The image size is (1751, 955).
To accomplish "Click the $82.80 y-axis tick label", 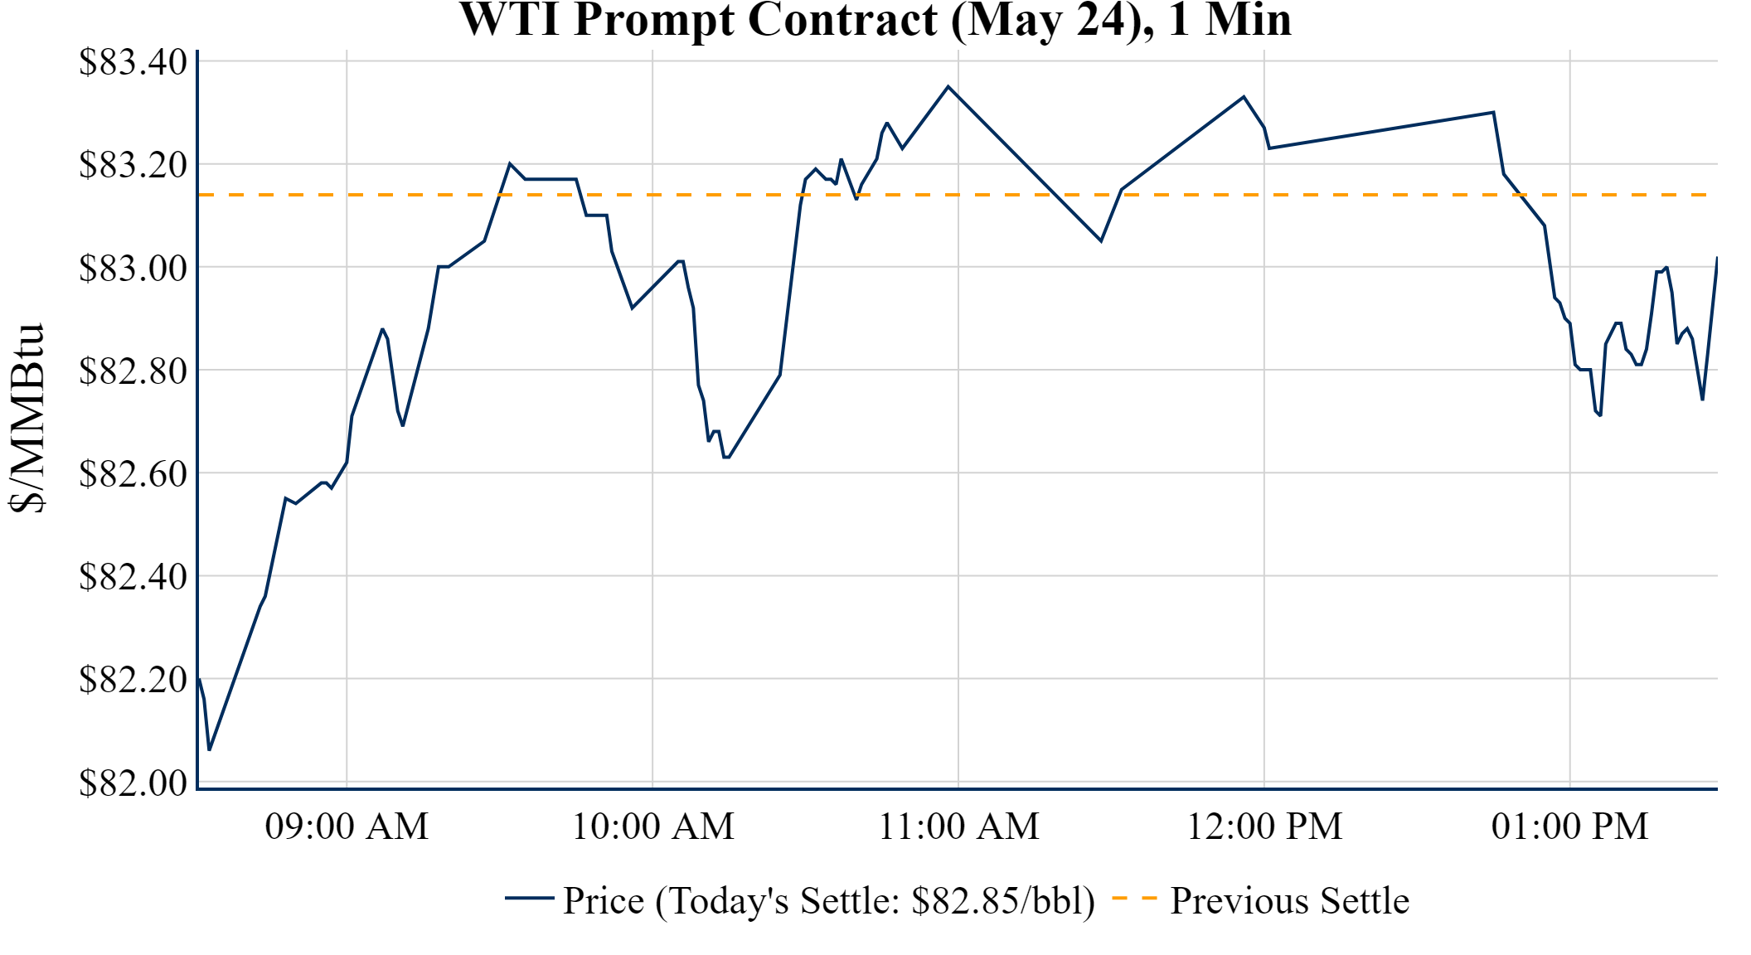I will (133, 371).
